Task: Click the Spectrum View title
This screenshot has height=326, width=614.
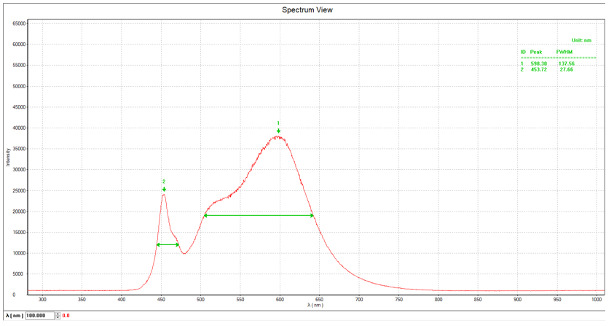Action: tap(307, 10)
